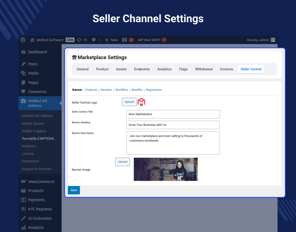Click the KYC Requests ID card icon

24,209
